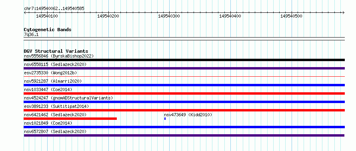The width and height of the screenshot is (356, 151).
Task: Open esv3891233 (Suktitipat2014) label
Action: (x=56, y=106)
